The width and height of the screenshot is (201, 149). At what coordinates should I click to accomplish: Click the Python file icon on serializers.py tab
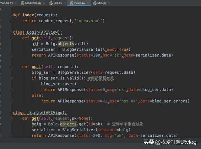tap(23, 3)
